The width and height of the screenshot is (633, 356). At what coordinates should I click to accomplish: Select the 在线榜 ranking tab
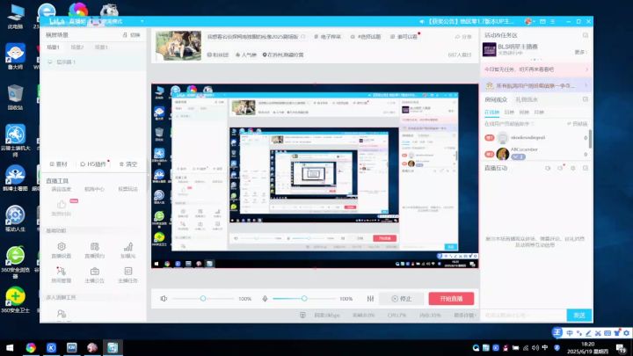tap(491, 113)
